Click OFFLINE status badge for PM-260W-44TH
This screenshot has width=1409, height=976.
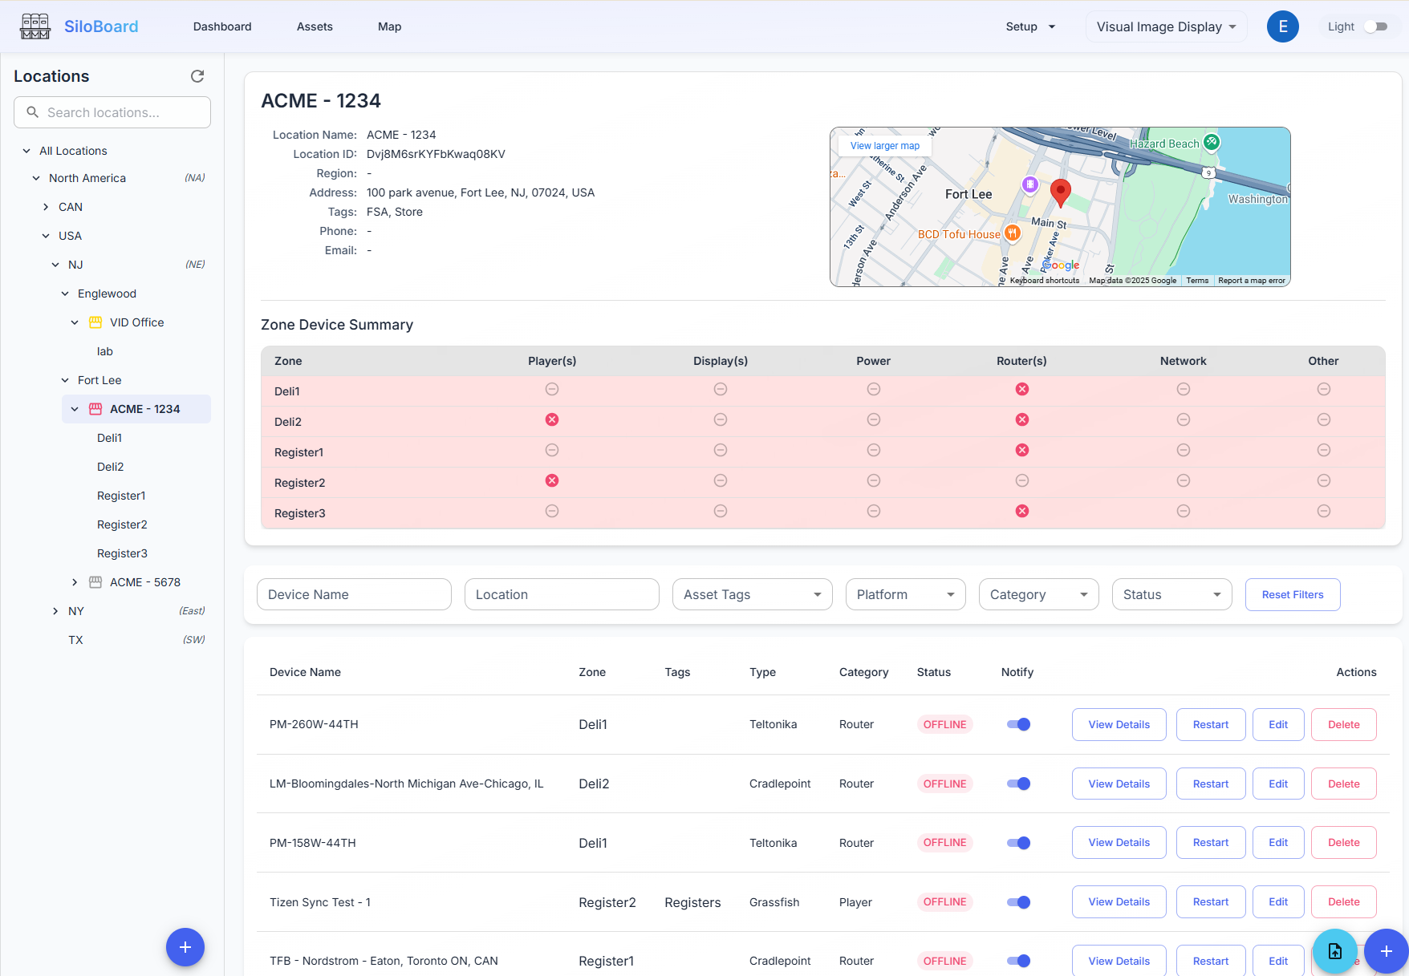944,724
